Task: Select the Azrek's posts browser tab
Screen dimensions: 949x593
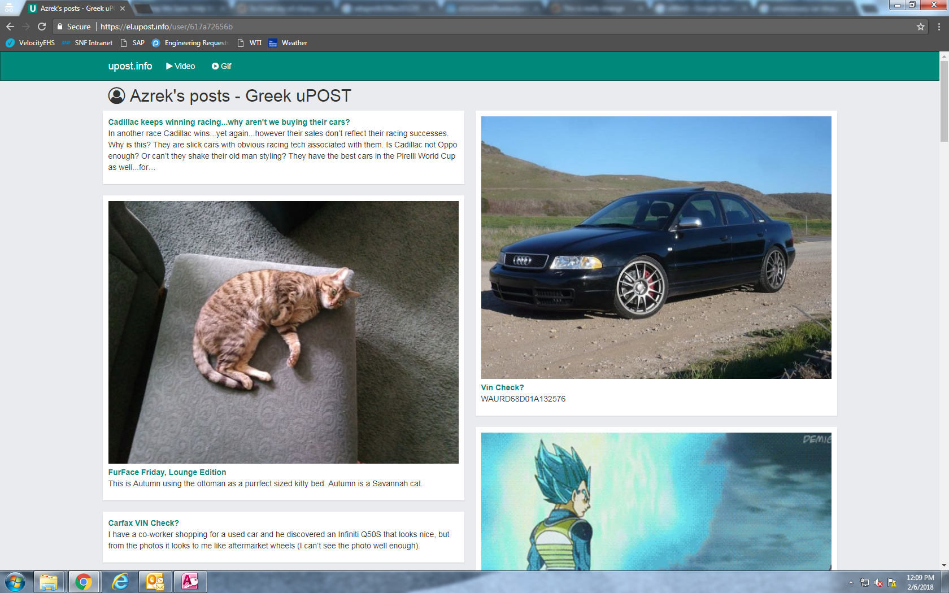Action: [77, 8]
